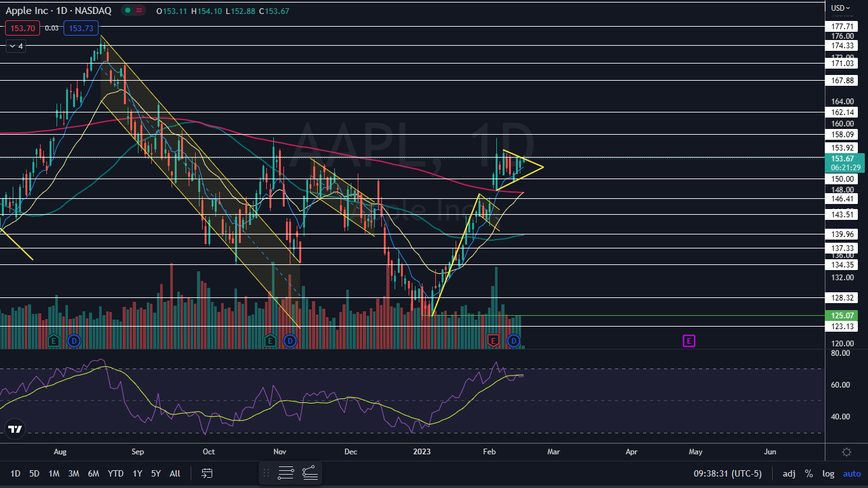Click August dividend D marker
This screenshot has height=488, width=868.
(73, 341)
